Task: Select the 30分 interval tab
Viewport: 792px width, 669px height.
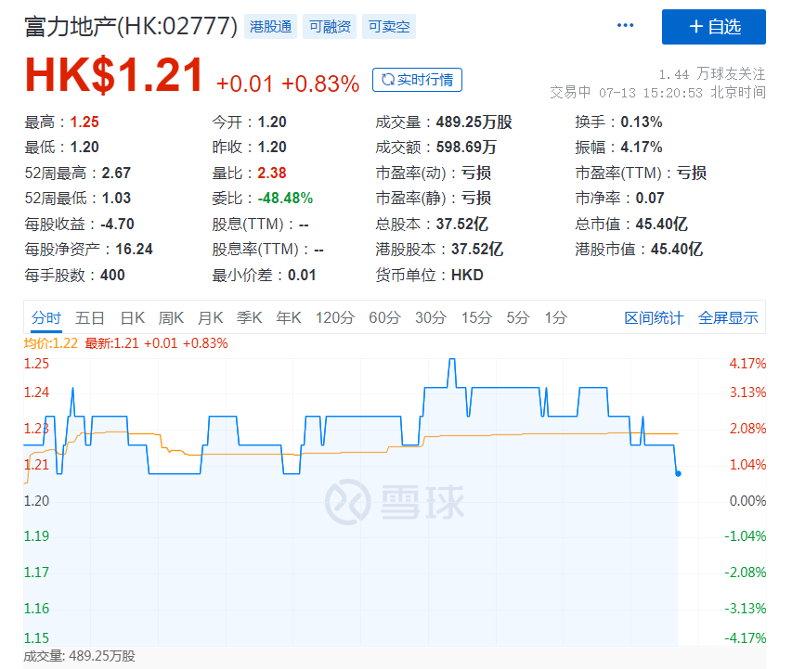Action: 430,317
